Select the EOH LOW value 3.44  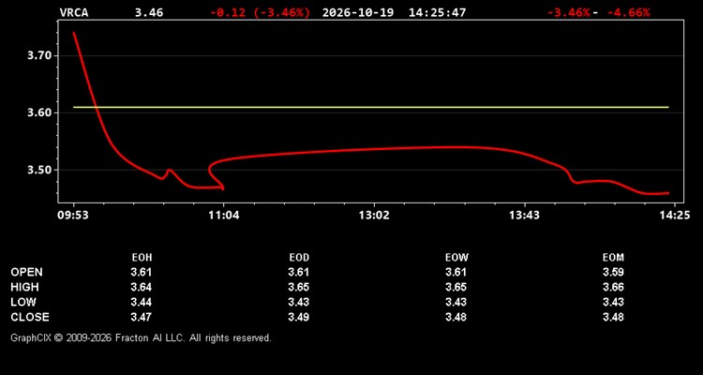click(142, 302)
